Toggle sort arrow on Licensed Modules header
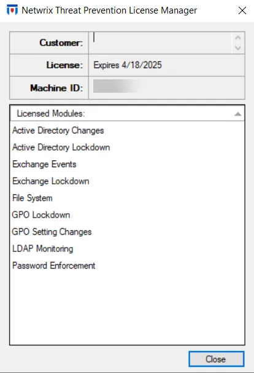254x373 pixels. coord(237,114)
